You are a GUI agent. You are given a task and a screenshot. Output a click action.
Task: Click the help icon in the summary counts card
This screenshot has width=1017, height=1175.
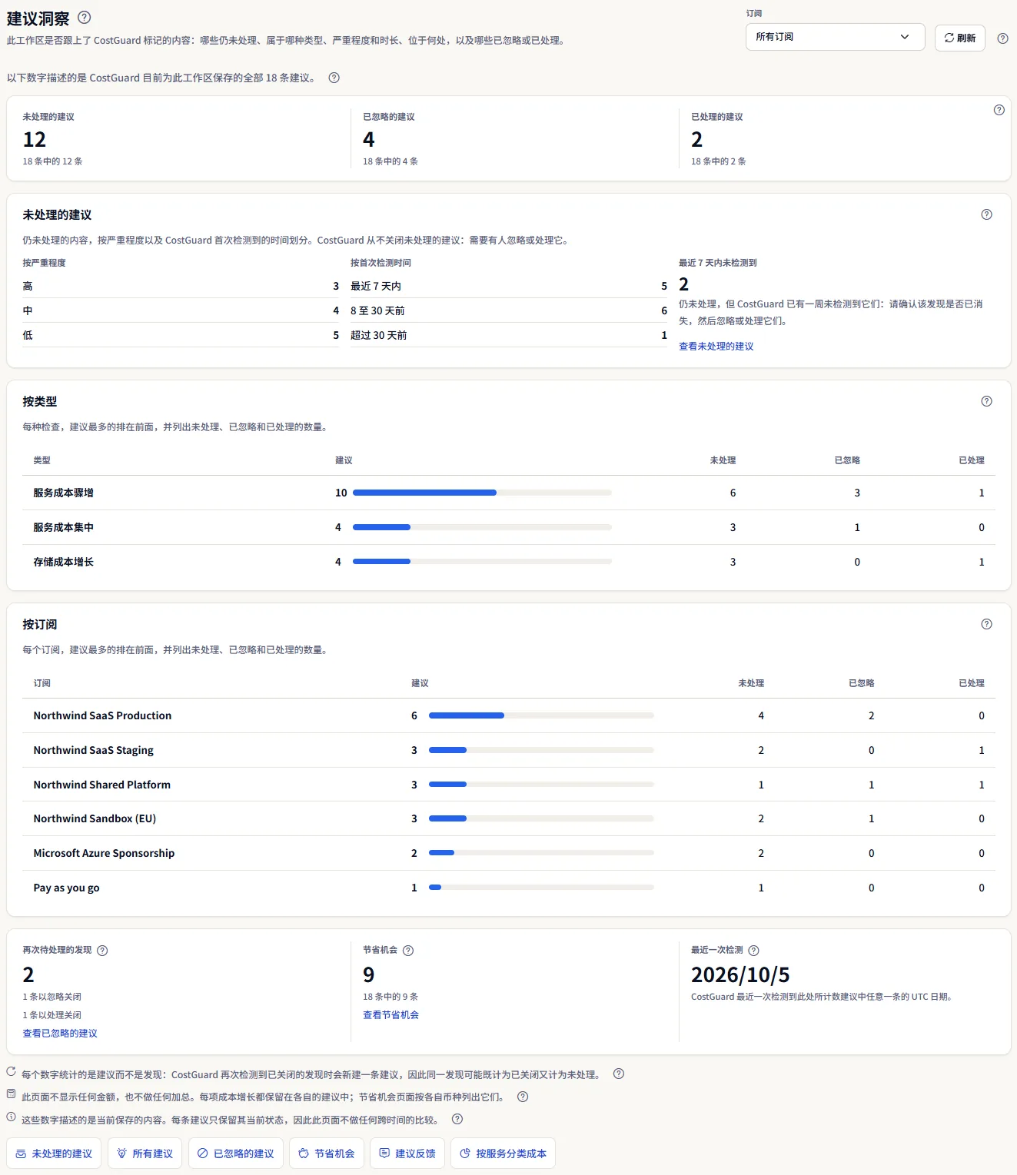(x=999, y=110)
